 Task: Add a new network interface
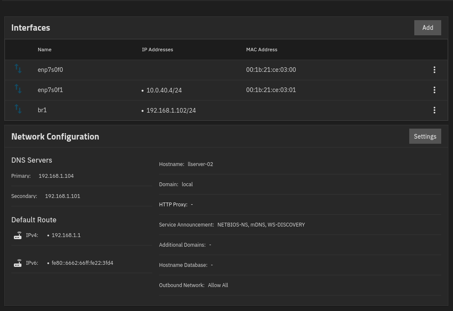point(427,28)
